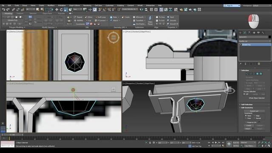Open the Motion command panel tab
272x153 pixels.
click(x=254, y=33)
